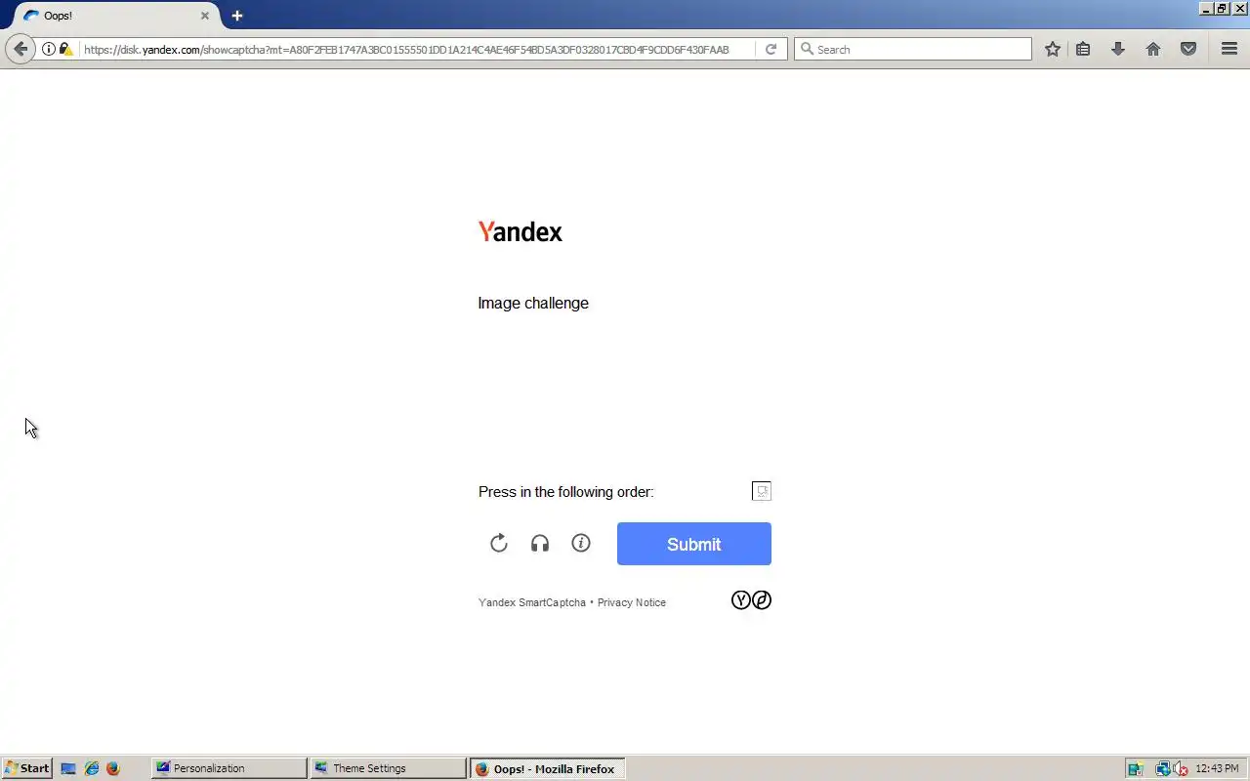The height and width of the screenshot is (781, 1250).
Task: Click the lock warning icon in address bar
Action: pos(65,49)
